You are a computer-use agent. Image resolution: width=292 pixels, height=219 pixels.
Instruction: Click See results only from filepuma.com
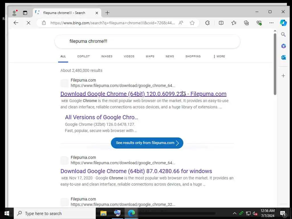pos(147,143)
